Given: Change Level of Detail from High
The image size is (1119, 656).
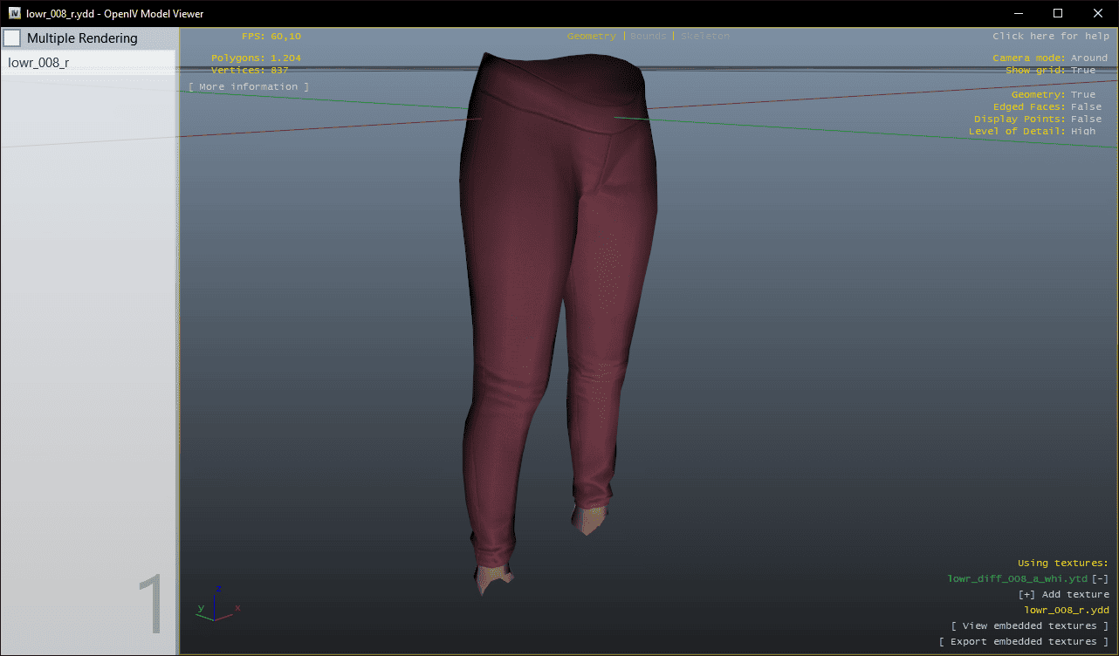Looking at the screenshot, I should tap(1082, 131).
